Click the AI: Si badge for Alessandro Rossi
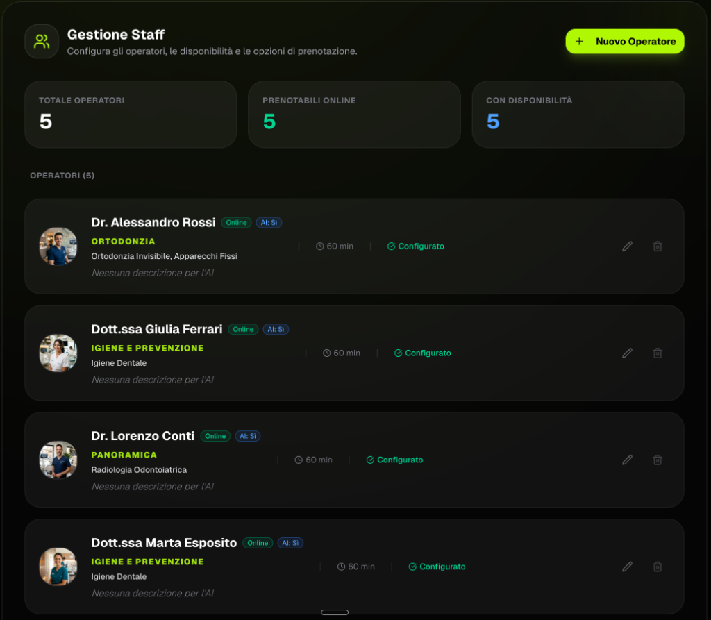This screenshot has width=711, height=620. (x=269, y=223)
